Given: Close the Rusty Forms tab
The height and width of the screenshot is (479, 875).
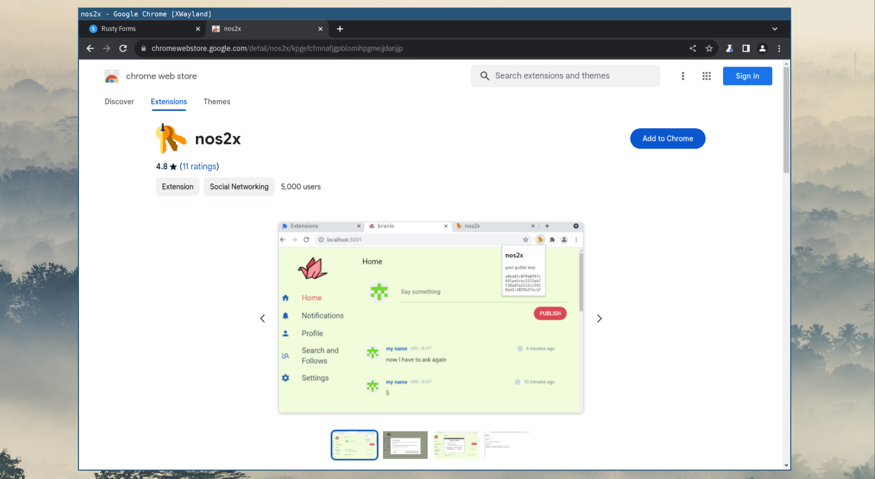Looking at the screenshot, I should point(198,29).
